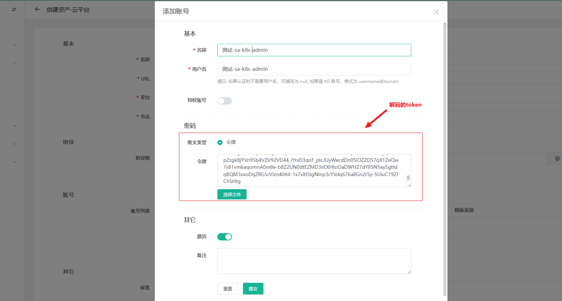The image size is (562, 301).
Task: Click the 选择文件 button
Action: pos(232,194)
